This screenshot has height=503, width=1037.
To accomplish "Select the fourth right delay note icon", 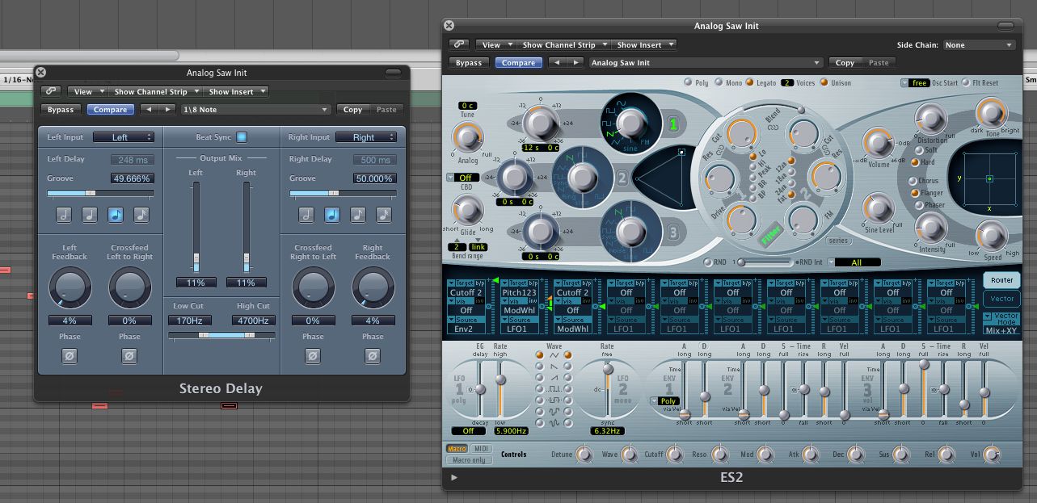I will pos(383,215).
